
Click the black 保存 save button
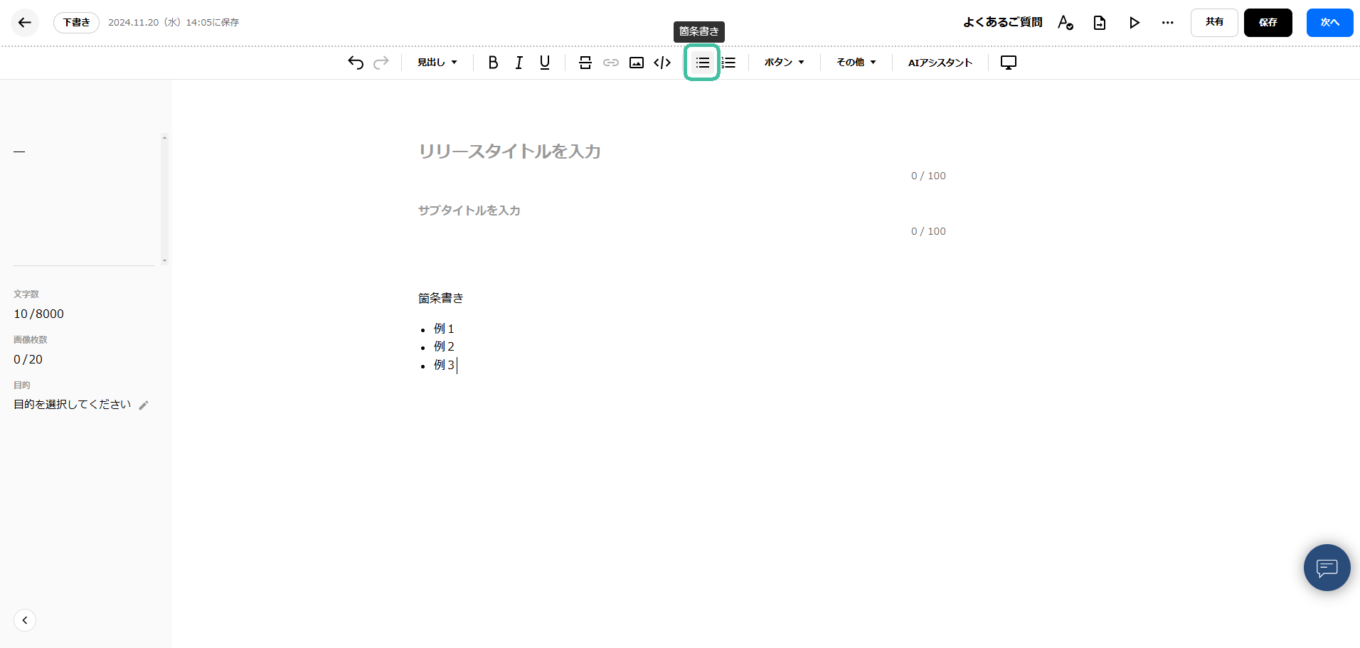(1268, 23)
